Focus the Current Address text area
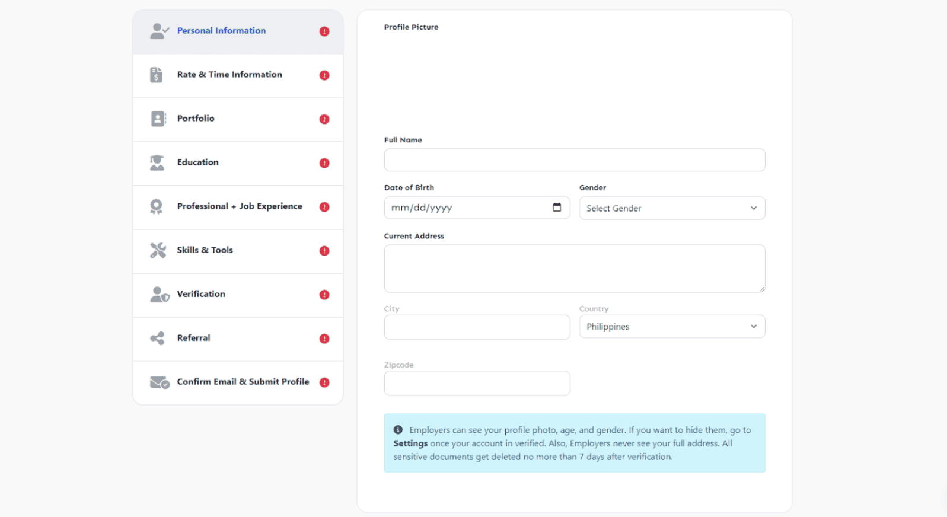Viewport: 947px width, 517px height. [x=574, y=268]
